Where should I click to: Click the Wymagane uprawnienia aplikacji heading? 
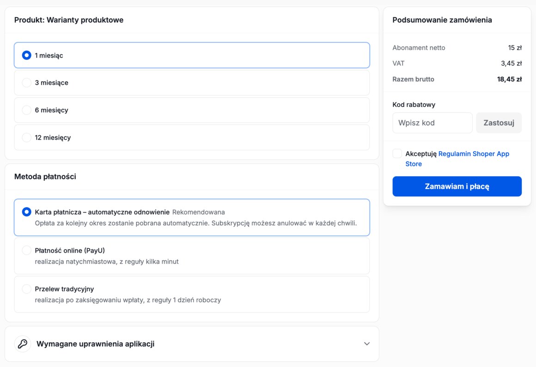tap(95, 344)
